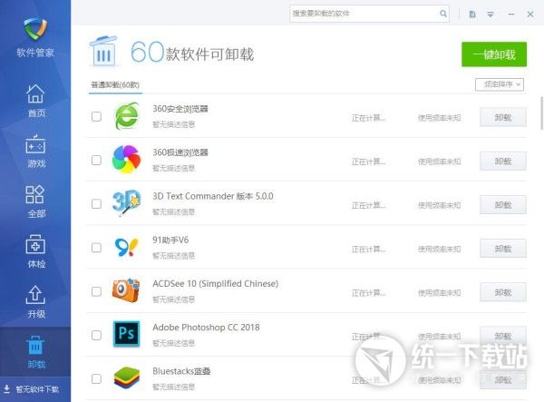Image resolution: width=544 pixels, height=402 pixels.
Task: Open 暂无软件下载 download status at bottom left
Action: click(35, 390)
